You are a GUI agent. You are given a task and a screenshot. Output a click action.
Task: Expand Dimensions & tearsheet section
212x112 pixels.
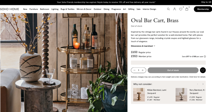(x=143, y=46)
